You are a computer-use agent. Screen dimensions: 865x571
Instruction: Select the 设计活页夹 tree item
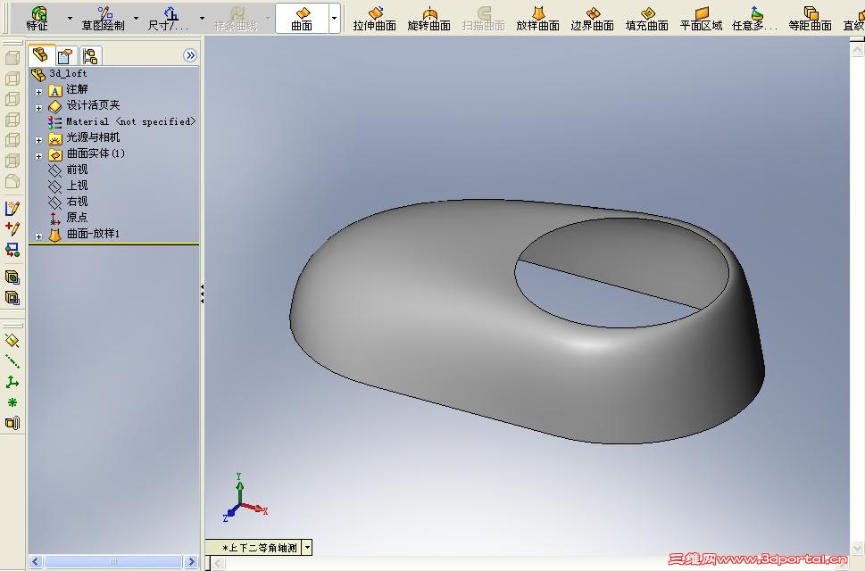(x=85, y=105)
